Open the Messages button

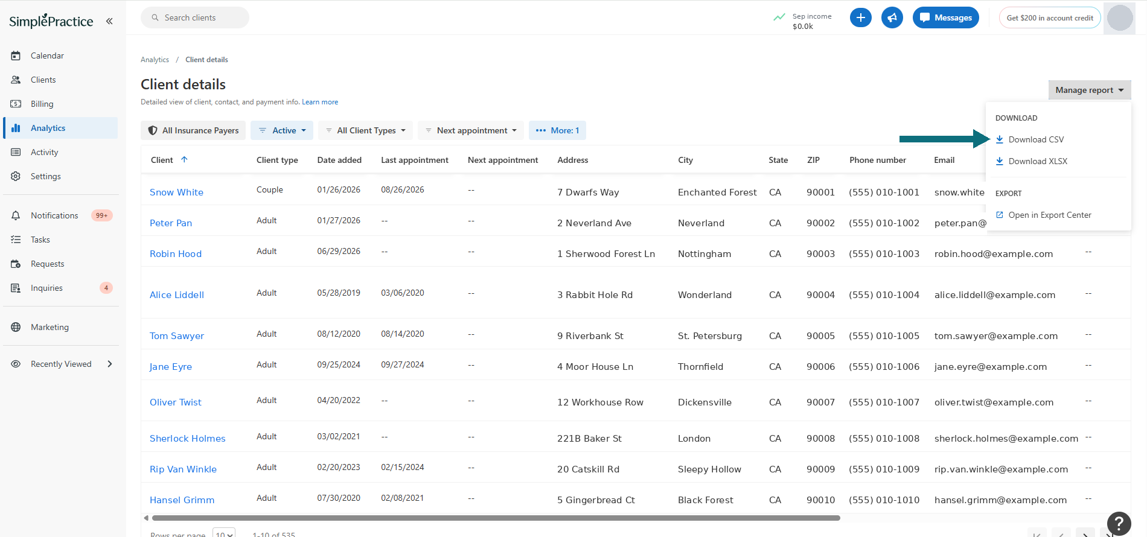click(946, 17)
